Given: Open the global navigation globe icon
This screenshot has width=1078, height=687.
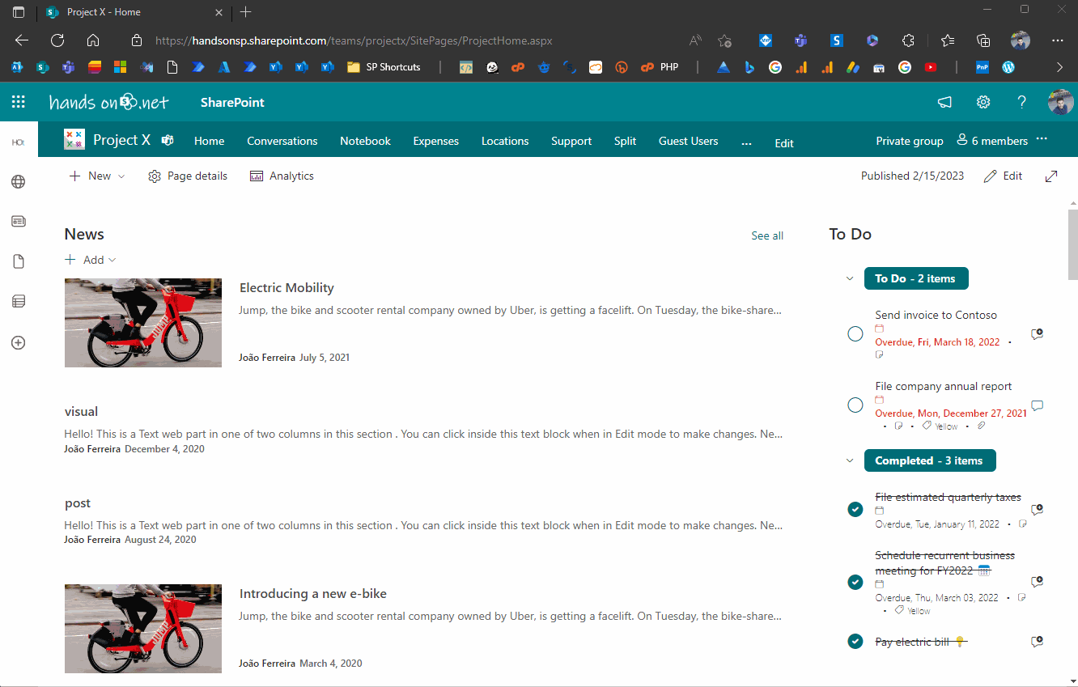Looking at the screenshot, I should tap(18, 181).
